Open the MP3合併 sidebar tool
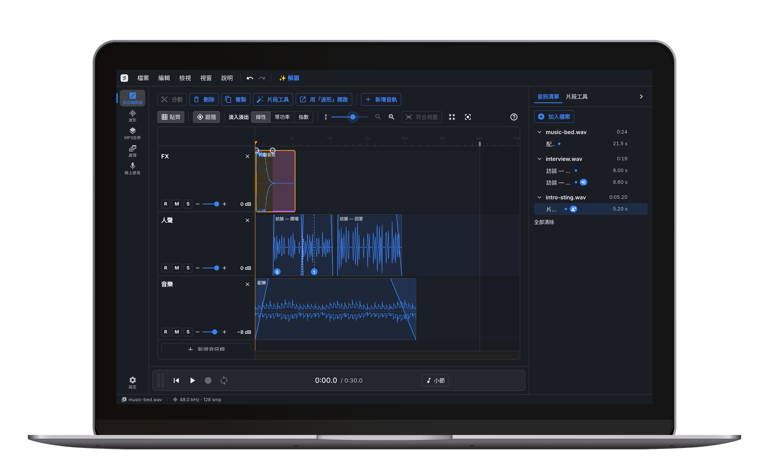The height and width of the screenshot is (474, 769). click(133, 133)
